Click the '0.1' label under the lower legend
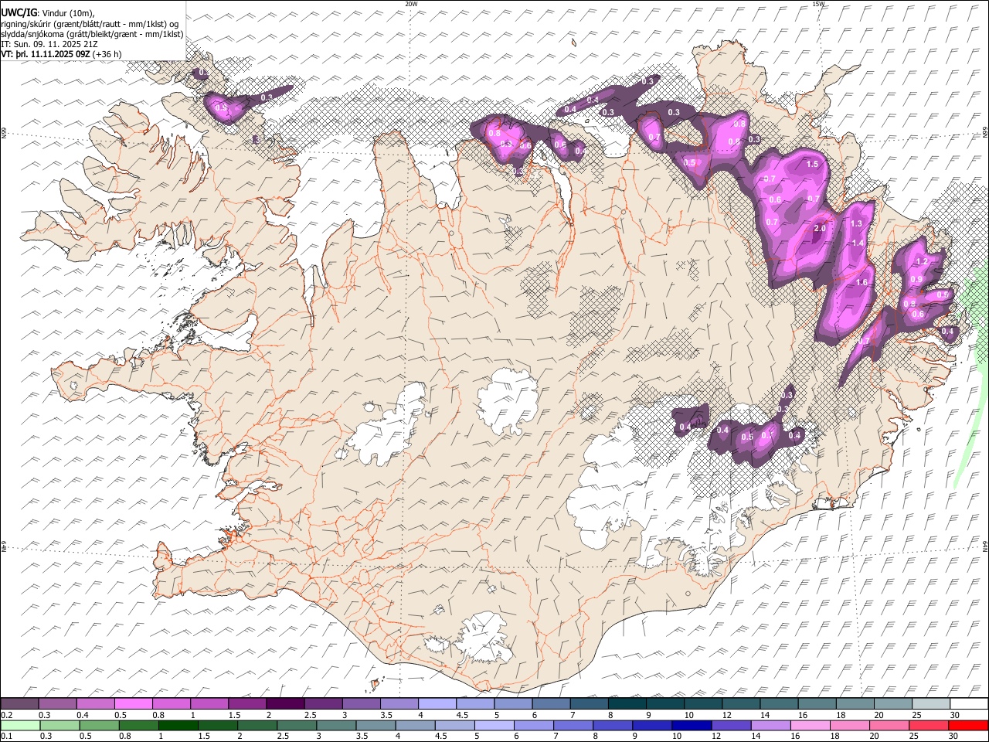Screen dimensions: 989x742 click(5, 736)
